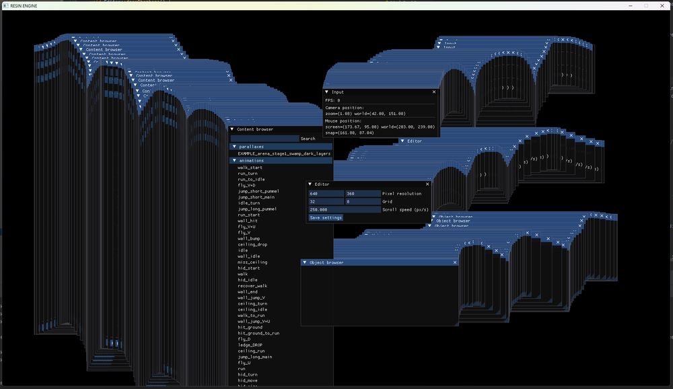The image size is (673, 389).
Task: Select the "wall_bump" animation
Action: (x=249, y=239)
